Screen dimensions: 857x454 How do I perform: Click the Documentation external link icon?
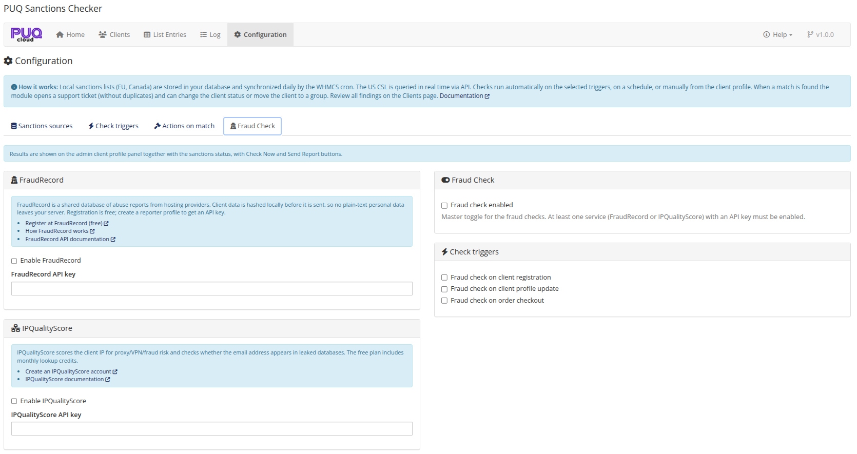487,96
